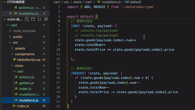The height and width of the screenshot is (110, 195).
Task: Expand the assets folder
Action: pos(12,48)
